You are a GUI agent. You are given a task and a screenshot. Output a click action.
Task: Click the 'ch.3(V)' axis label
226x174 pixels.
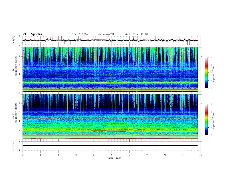(14, 146)
